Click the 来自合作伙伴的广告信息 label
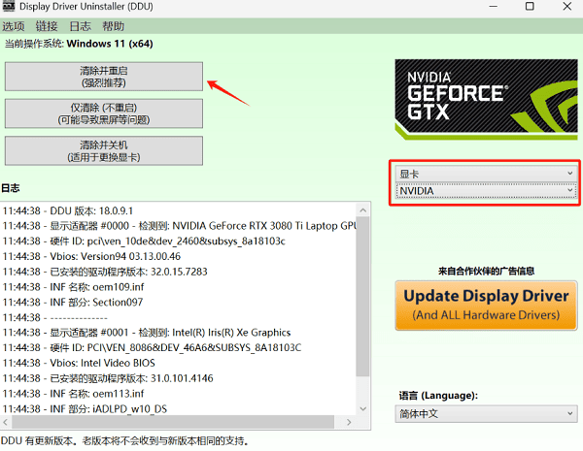The height and width of the screenshot is (451, 583). pyautogui.click(x=486, y=271)
